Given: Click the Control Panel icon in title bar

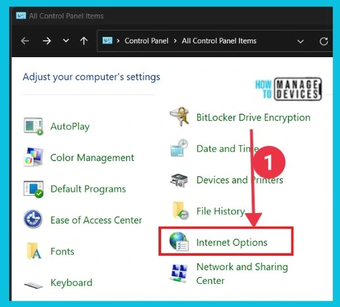Looking at the screenshot, I should 21,16.
